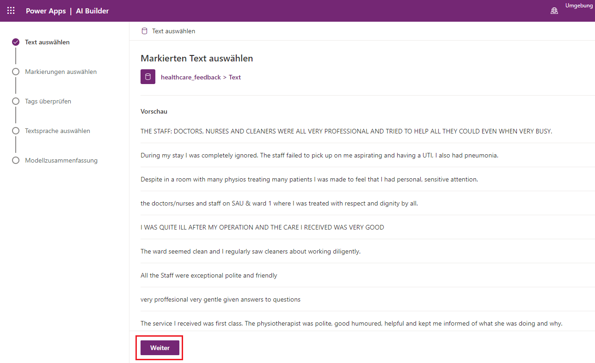Select the Tags überprüfen step circle

(16, 101)
